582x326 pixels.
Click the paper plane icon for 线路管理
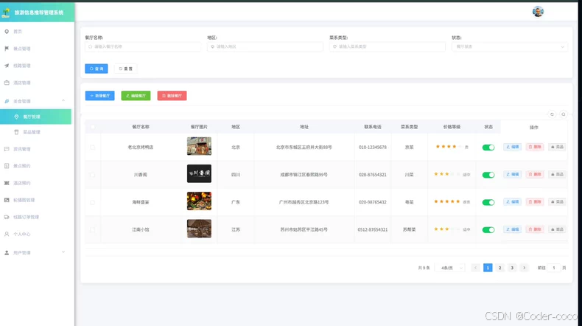pos(7,66)
